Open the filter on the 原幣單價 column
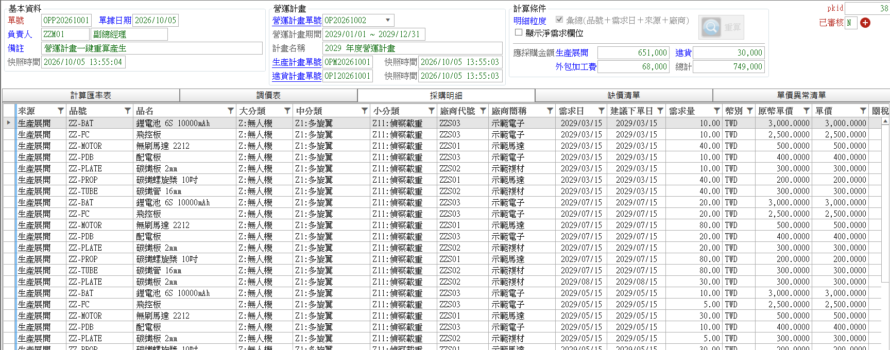Screen dimensions: 890x350 (x=806, y=111)
